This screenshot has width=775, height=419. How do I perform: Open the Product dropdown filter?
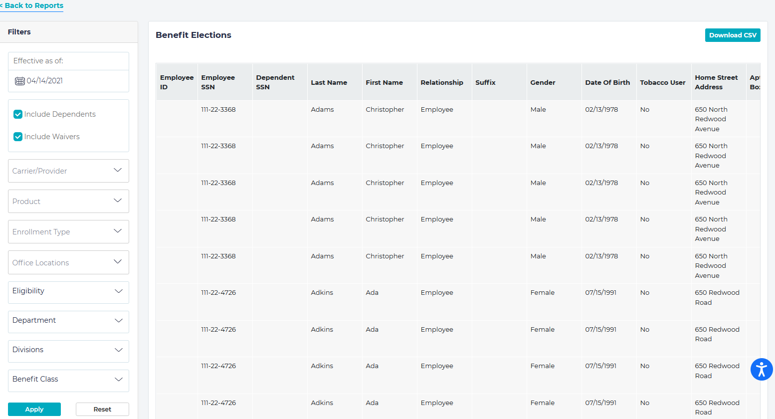(68, 202)
